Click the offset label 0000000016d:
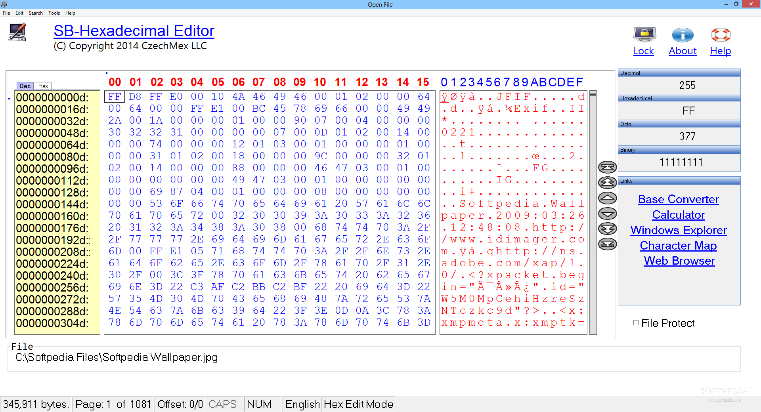The height and width of the screenshot is (412, 761). pos(52,109)
